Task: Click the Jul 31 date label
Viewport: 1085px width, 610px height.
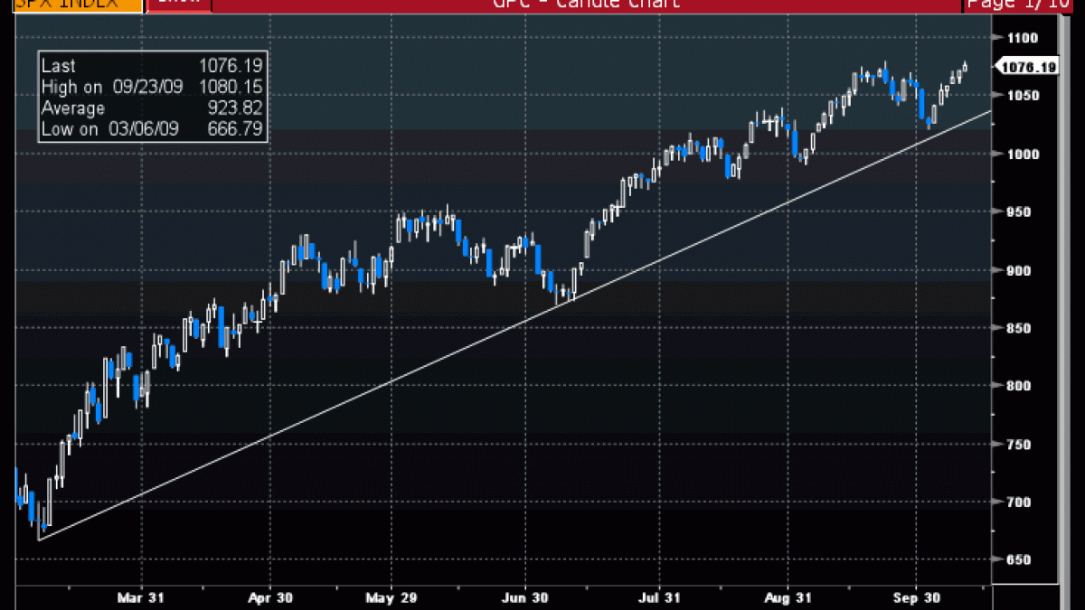Action: (660, 597)
